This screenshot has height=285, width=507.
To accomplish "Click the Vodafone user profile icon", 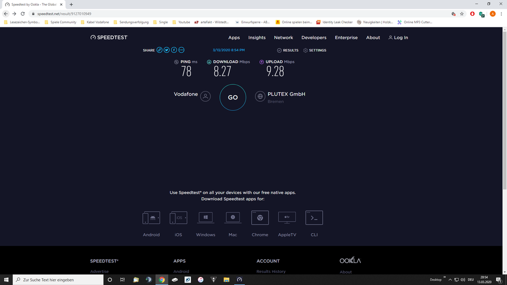I will (206, 96).
